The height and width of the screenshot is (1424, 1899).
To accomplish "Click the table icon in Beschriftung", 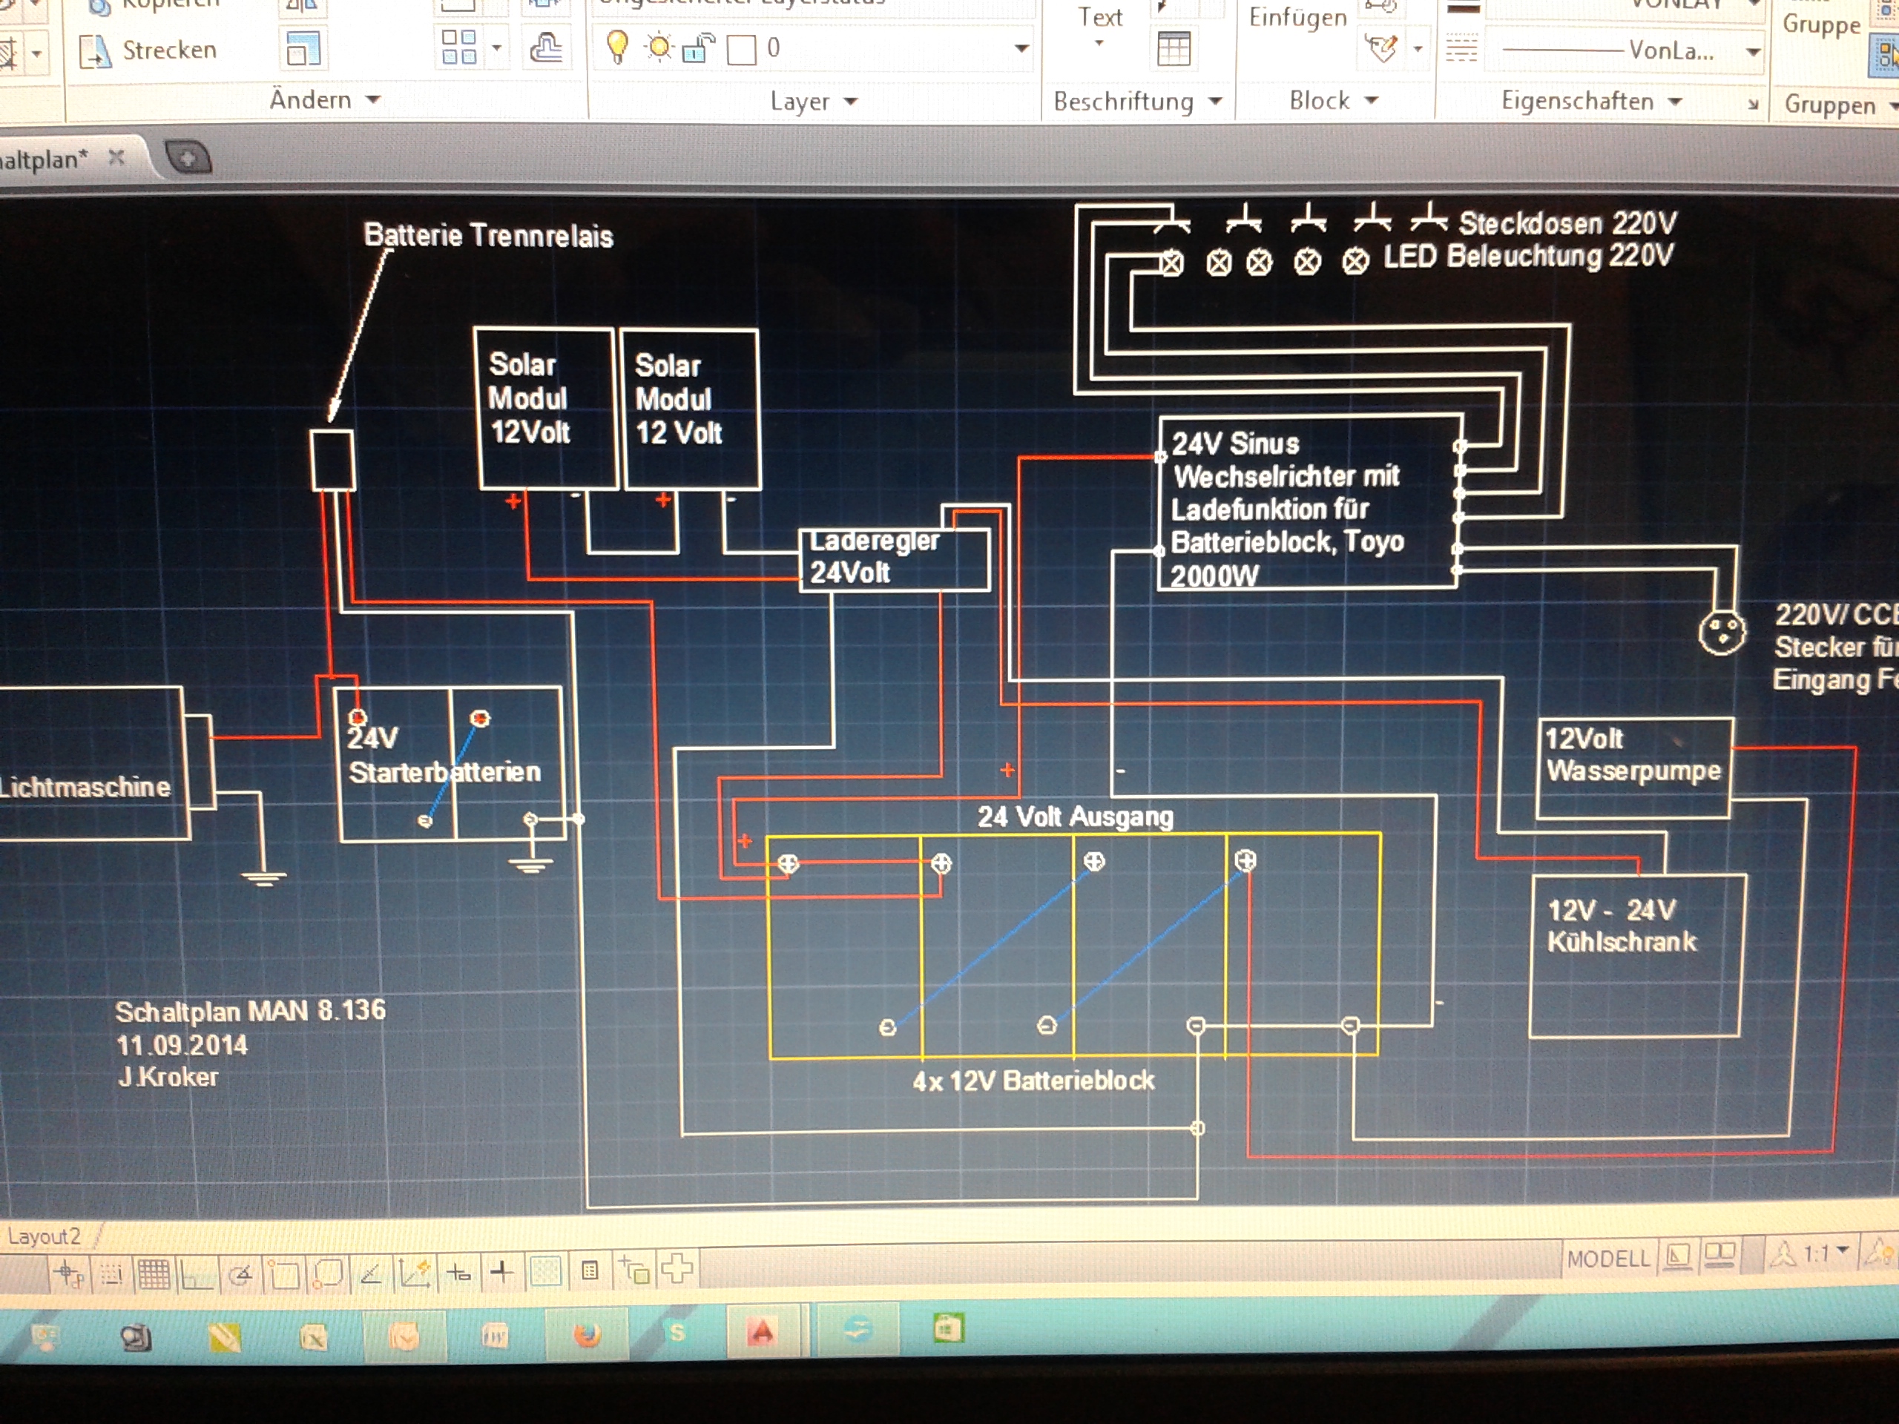I will [x=1174, y=49].
